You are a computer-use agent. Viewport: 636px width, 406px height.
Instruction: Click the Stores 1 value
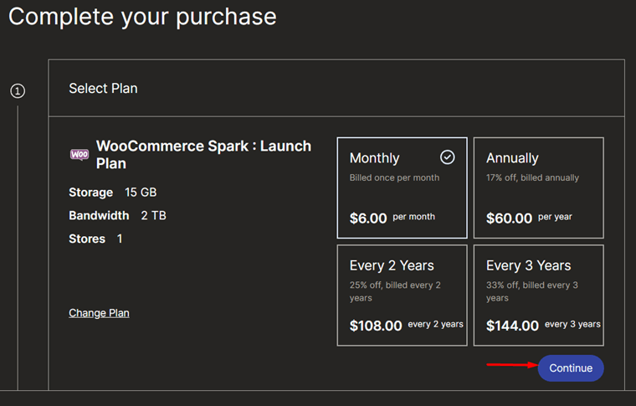tap(120, 239)
